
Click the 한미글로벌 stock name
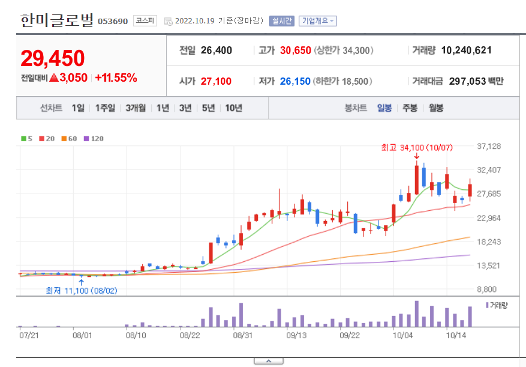tap(57, 20)
